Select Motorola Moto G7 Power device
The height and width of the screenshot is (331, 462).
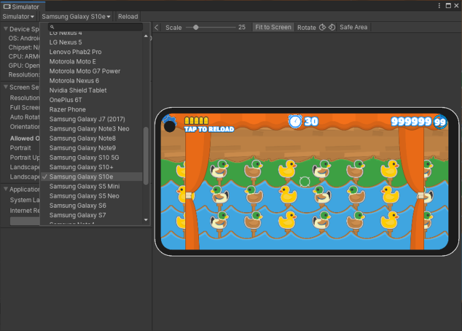(91, 71)
